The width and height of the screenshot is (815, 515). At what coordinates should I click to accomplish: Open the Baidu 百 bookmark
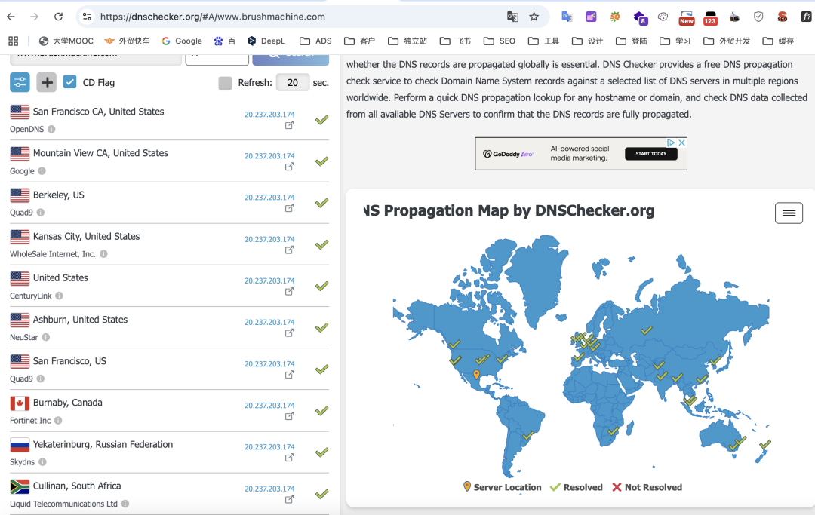click(225, 41)
